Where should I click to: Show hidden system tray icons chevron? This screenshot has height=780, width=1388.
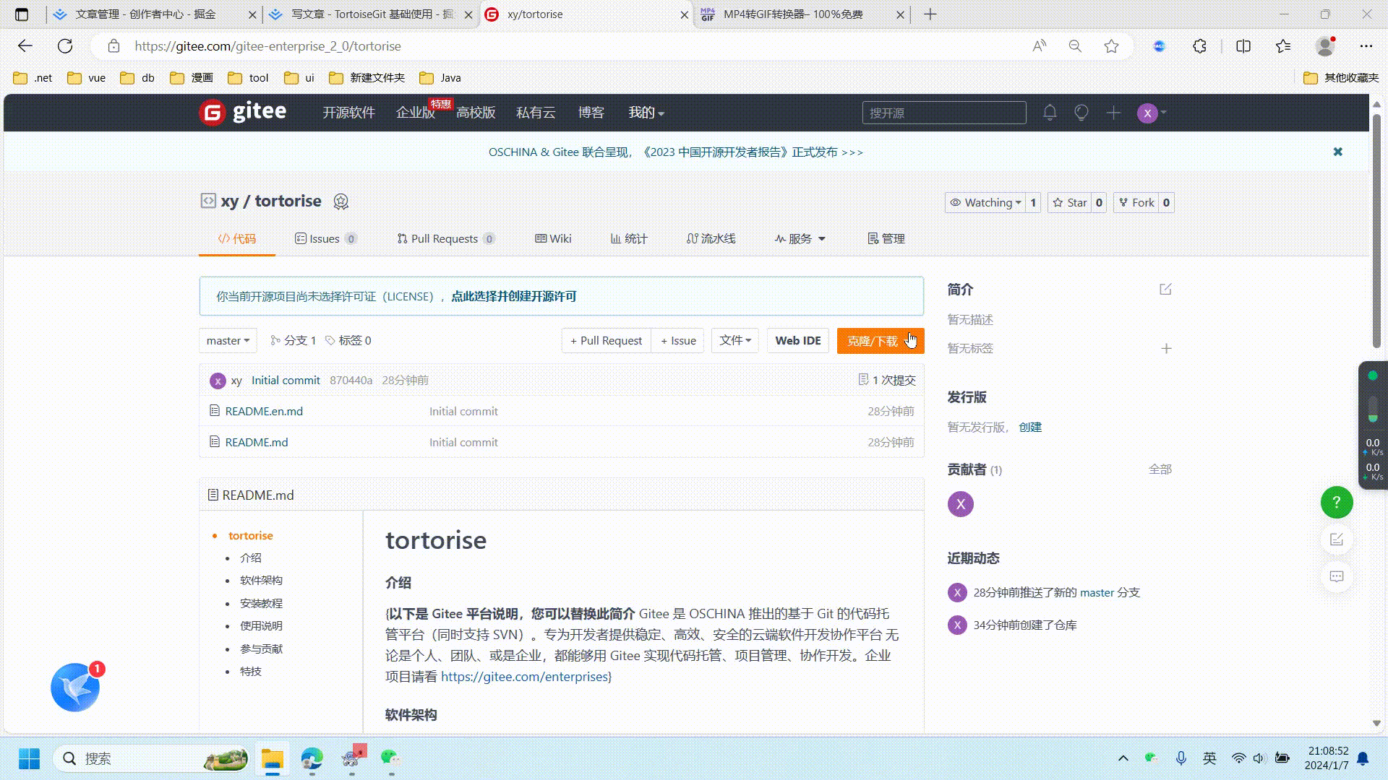[1123, 758]
